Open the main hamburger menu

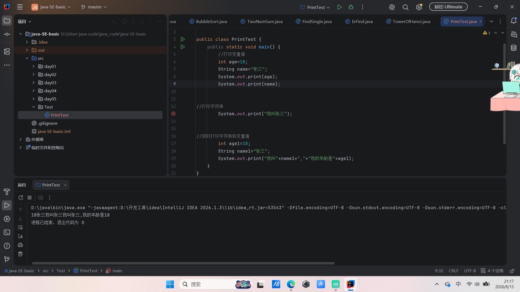(x=20, y=7)
